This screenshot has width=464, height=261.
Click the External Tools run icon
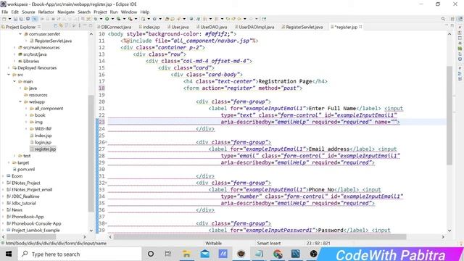coord(130,19)
